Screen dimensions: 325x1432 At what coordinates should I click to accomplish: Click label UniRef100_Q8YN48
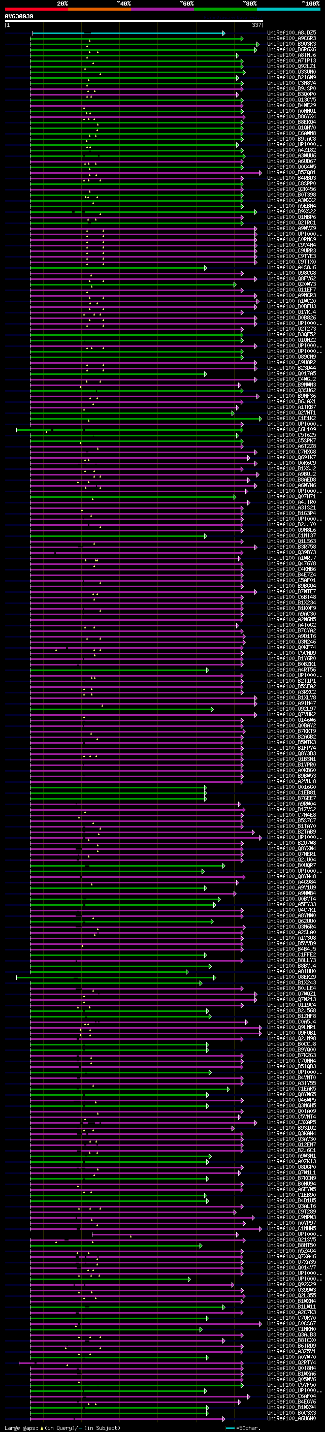tap(291, 877)
